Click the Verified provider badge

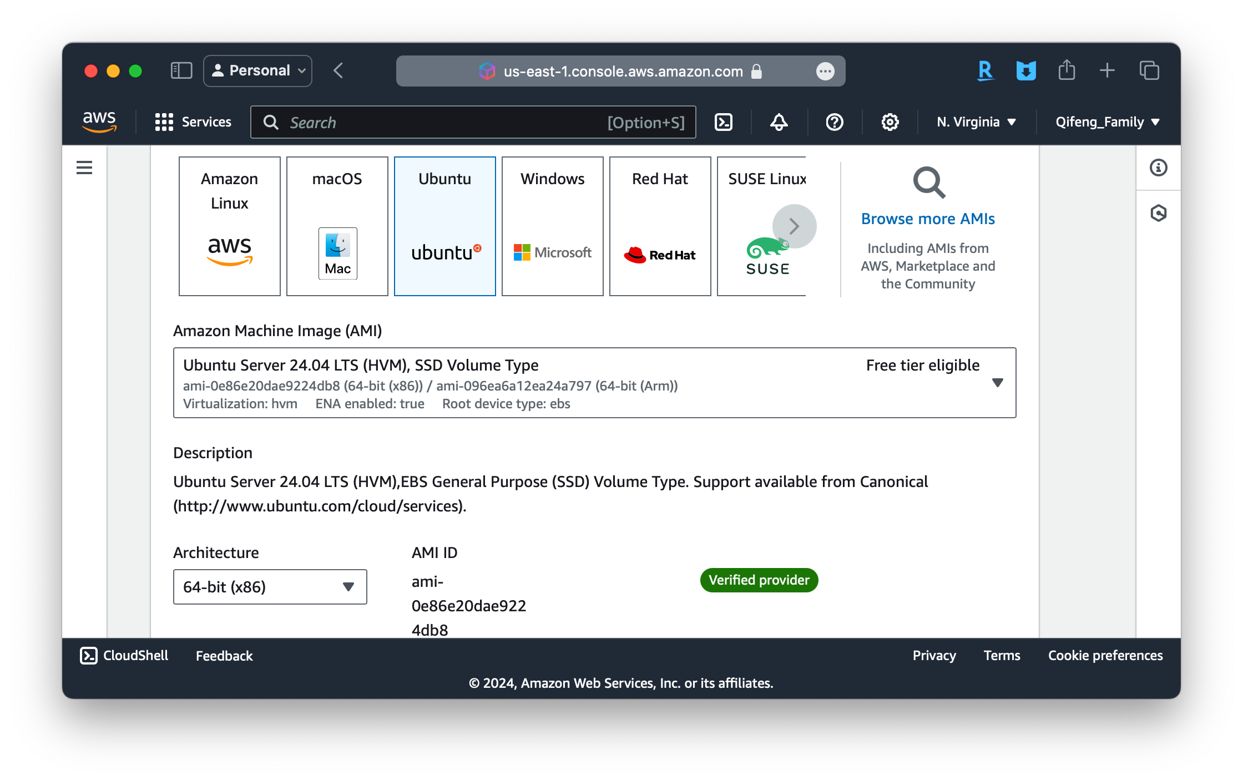(x=759, y=580)
